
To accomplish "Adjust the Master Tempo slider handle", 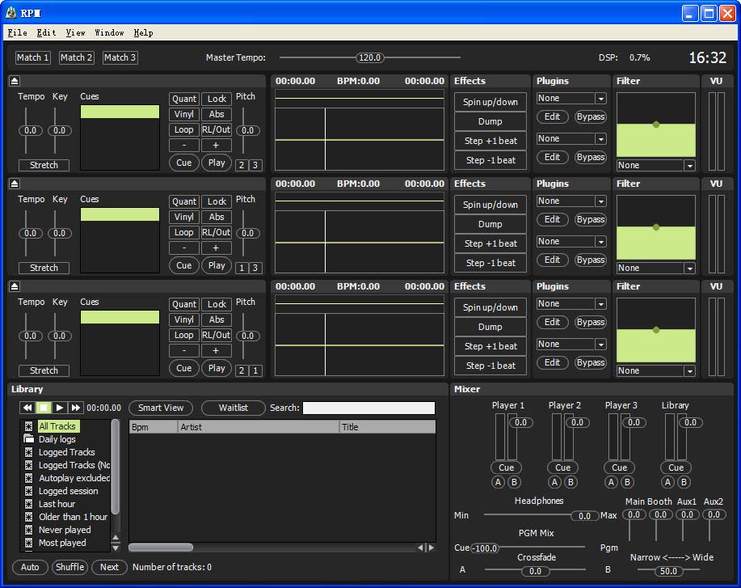I will [x=369, y=57].
